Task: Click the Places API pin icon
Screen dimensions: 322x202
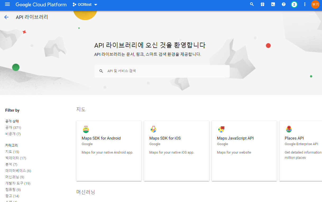Action: pyautogui.click(x=289, y=129)
